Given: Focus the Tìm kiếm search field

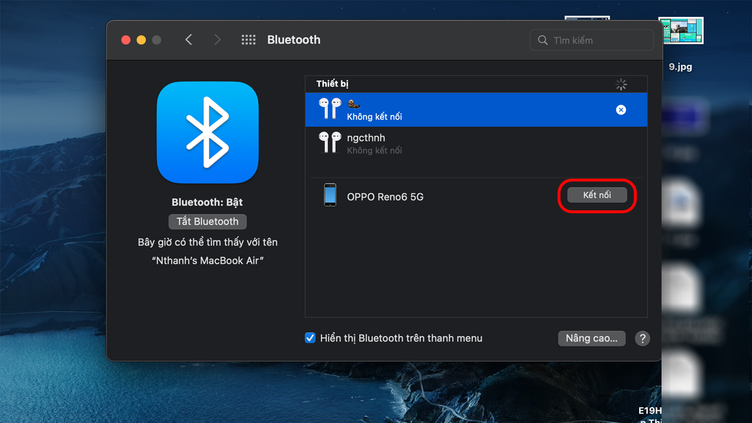Looking at the screenshot, I should [x=592, y=40].
